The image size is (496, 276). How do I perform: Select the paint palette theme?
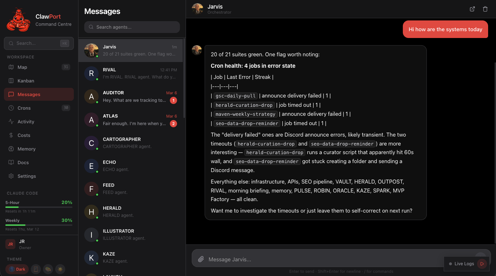click(x=47, y=269)
